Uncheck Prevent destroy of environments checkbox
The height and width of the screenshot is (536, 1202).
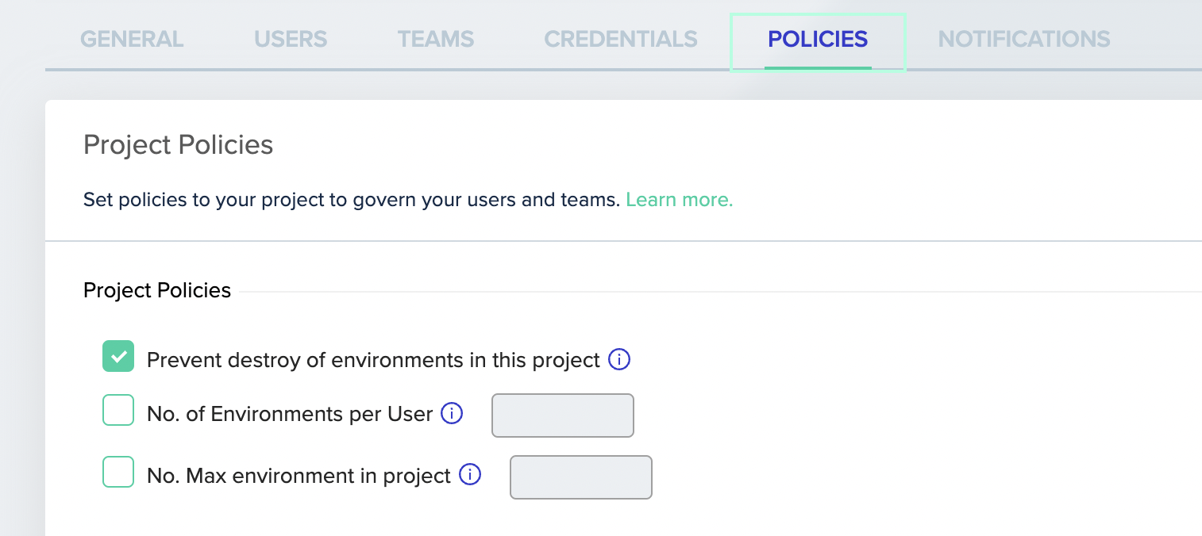point(118,357)
